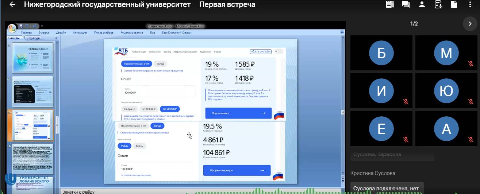Viewport: 480px width, 194px height.
Task: Open the PowerPoint Office round button
Action: [12, 28]
